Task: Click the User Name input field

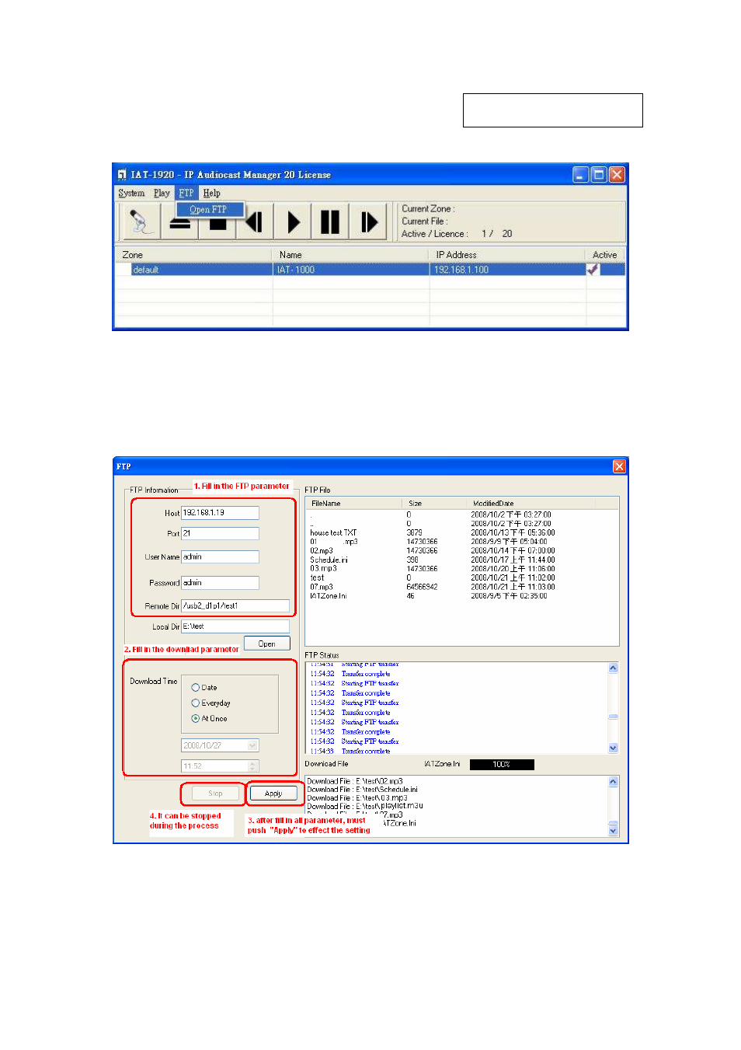Action: click(220, 557)
